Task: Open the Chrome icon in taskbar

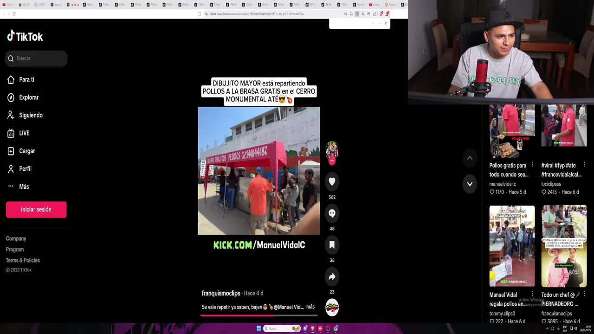Action: tap(336, 328)
